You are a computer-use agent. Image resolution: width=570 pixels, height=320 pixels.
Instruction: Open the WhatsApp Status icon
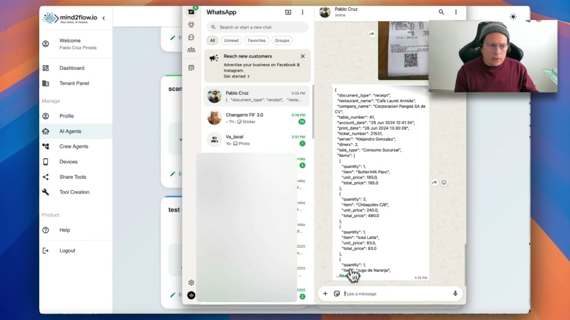coord(191,25)
